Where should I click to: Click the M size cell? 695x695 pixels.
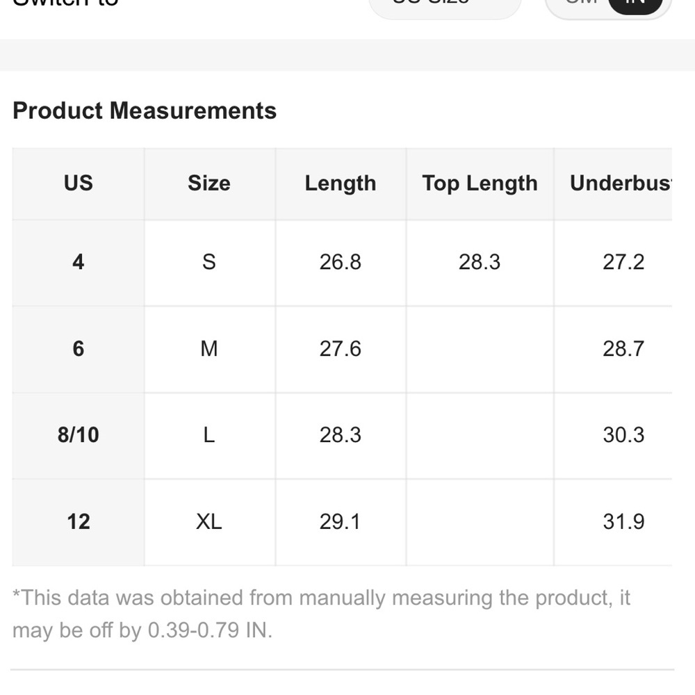pos(209,349)
